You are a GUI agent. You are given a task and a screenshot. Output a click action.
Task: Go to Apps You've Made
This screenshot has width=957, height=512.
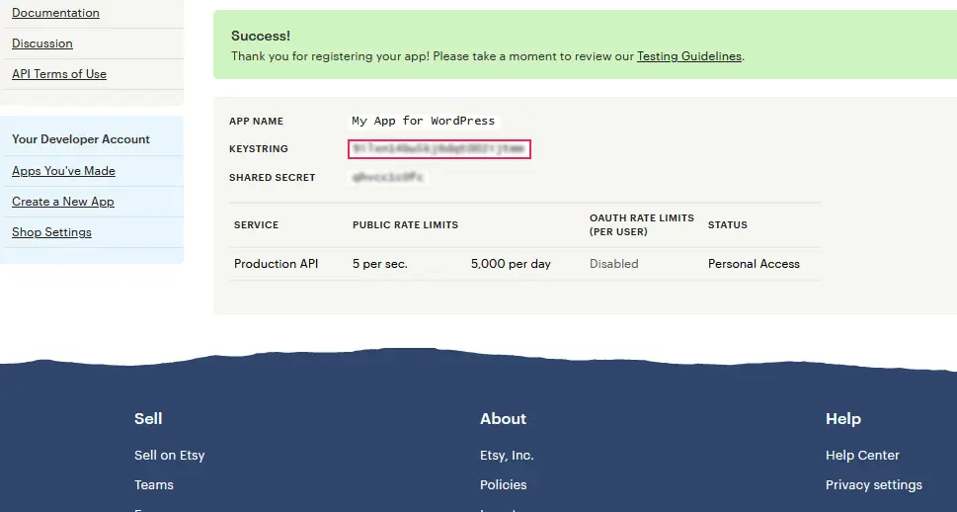coord(63,171)
